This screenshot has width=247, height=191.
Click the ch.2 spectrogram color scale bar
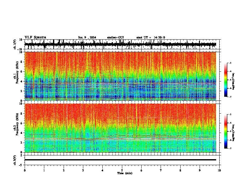tap(226, 131)
